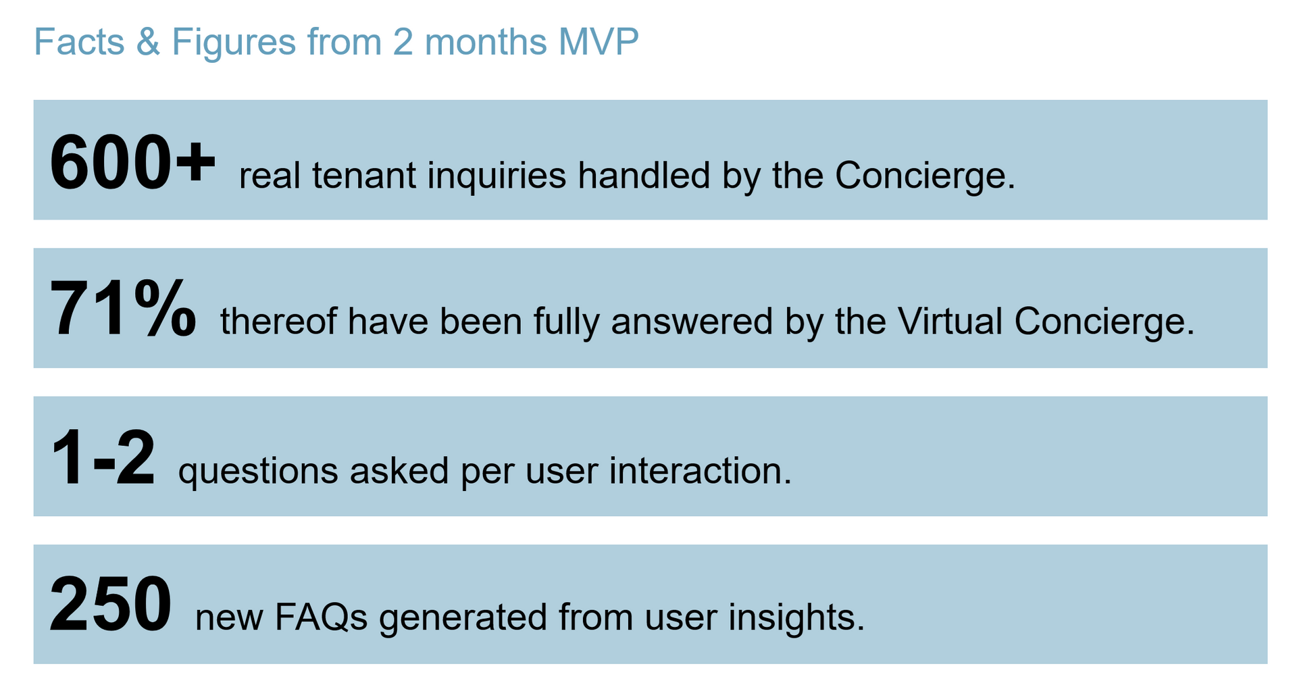The height and width of the screenshot is (685, 1297).
Task: Click 'real tenant inquiries handled by the Concierge' text
Action: pos(627,176)
